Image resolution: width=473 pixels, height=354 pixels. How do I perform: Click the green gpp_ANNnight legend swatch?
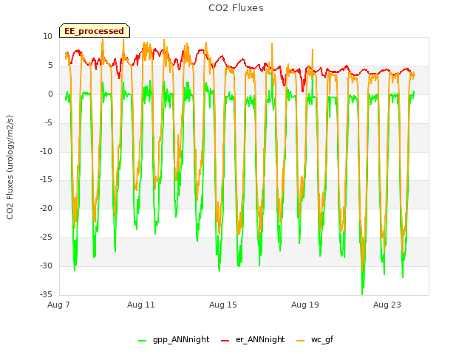point(142,341)
